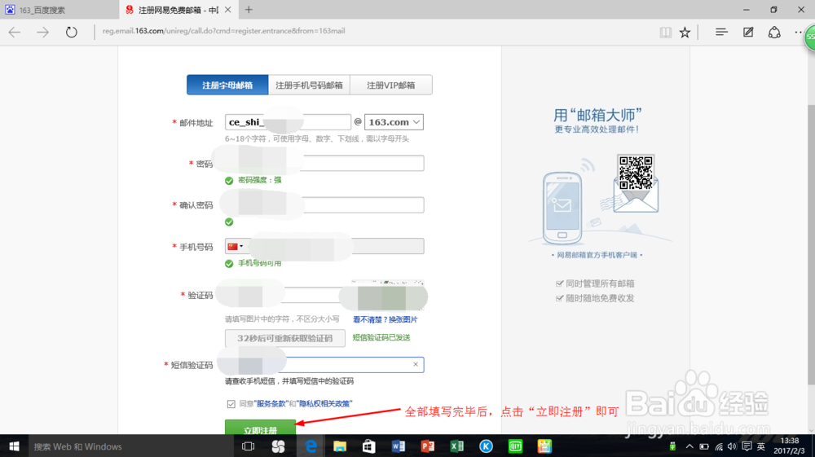Click the 短信验证码 input field
The width and height of the screenshot is (815, 457).
point(324,365)
